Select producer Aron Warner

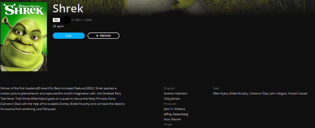(172, 119)
